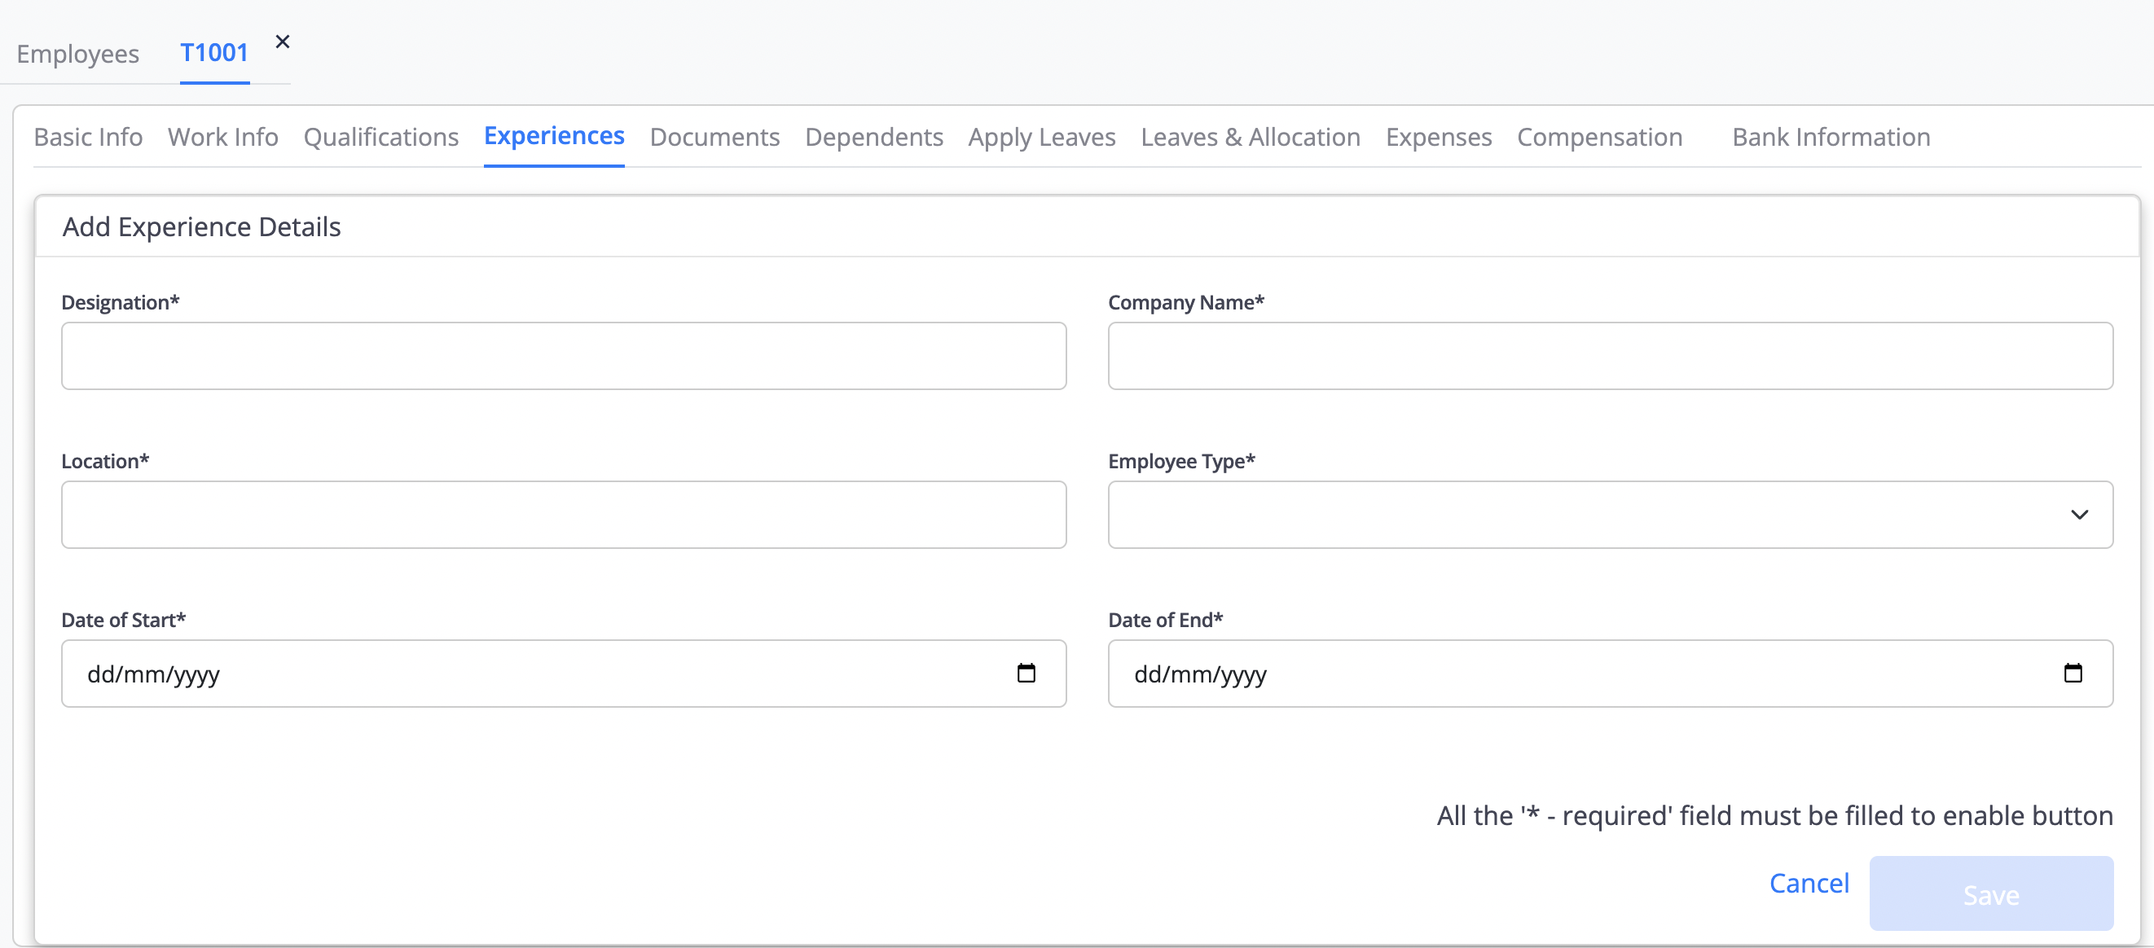Focus the Location input field

coord(563,514)
